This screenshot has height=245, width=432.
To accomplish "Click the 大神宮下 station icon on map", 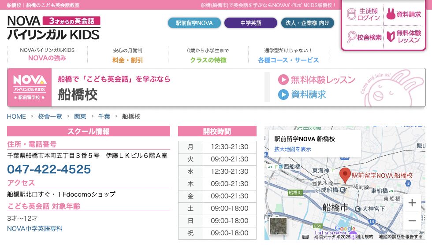I will (x=358, y=209).
